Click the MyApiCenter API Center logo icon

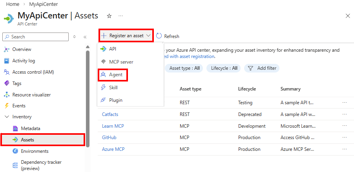9,18
